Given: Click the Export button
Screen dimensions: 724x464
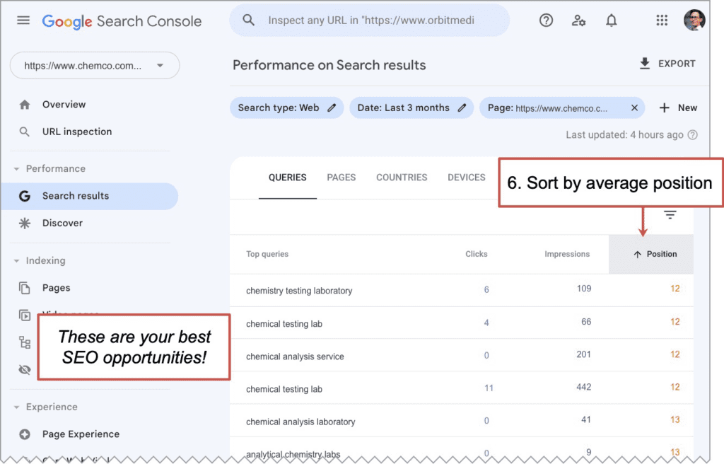Looking at the screenshot, I should point(667,64).
